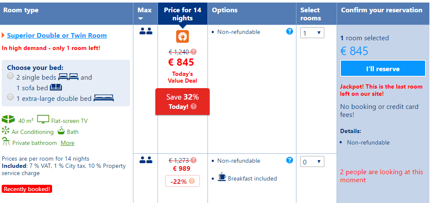Open Superior Double or Twin Room link
This screenshot has height=203, width=437.
coord(57,36)
